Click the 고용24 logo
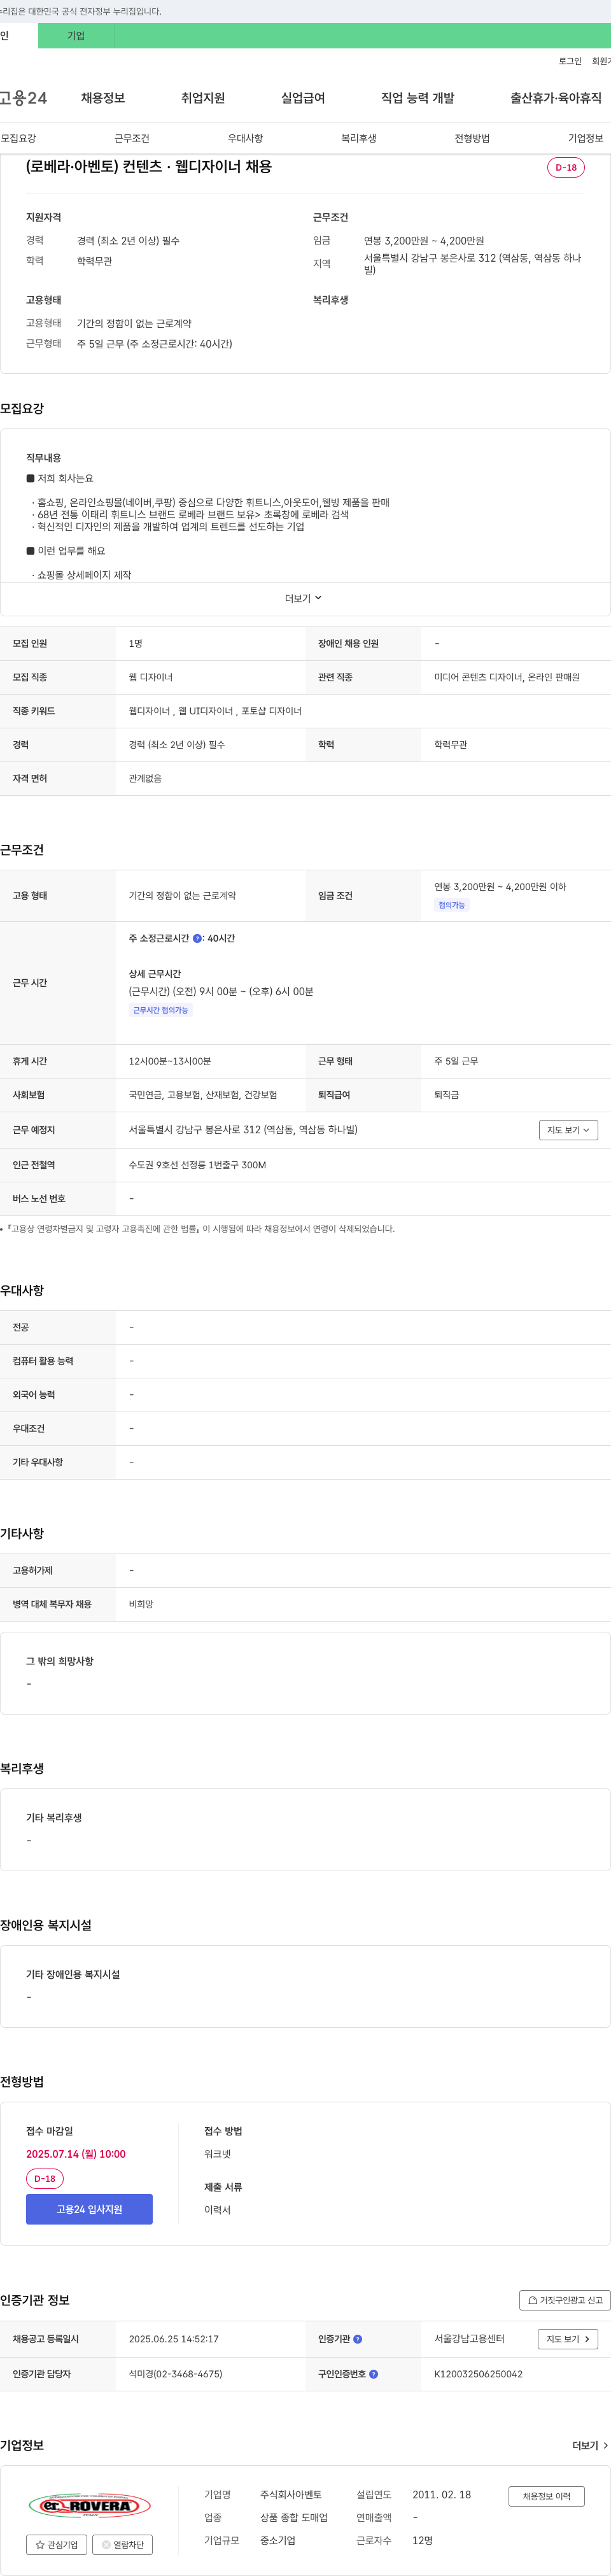 (23, 98)
